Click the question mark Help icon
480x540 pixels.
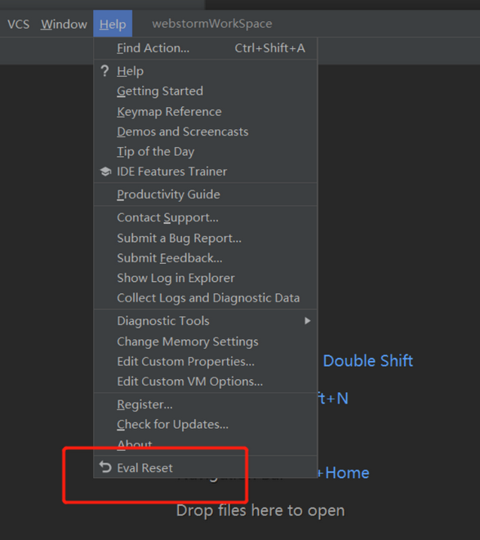point(104,71)
